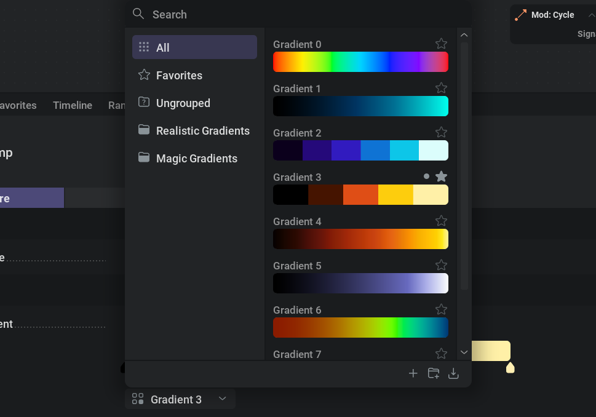The width and height of the screenshot is (596, 417).
Task: Expand the Mod: Cycle selector
Action: pos(593,15)
